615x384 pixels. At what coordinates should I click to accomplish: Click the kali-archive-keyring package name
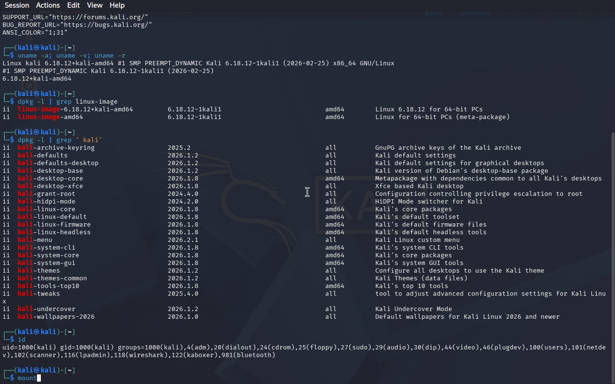(x=56, y=147)
